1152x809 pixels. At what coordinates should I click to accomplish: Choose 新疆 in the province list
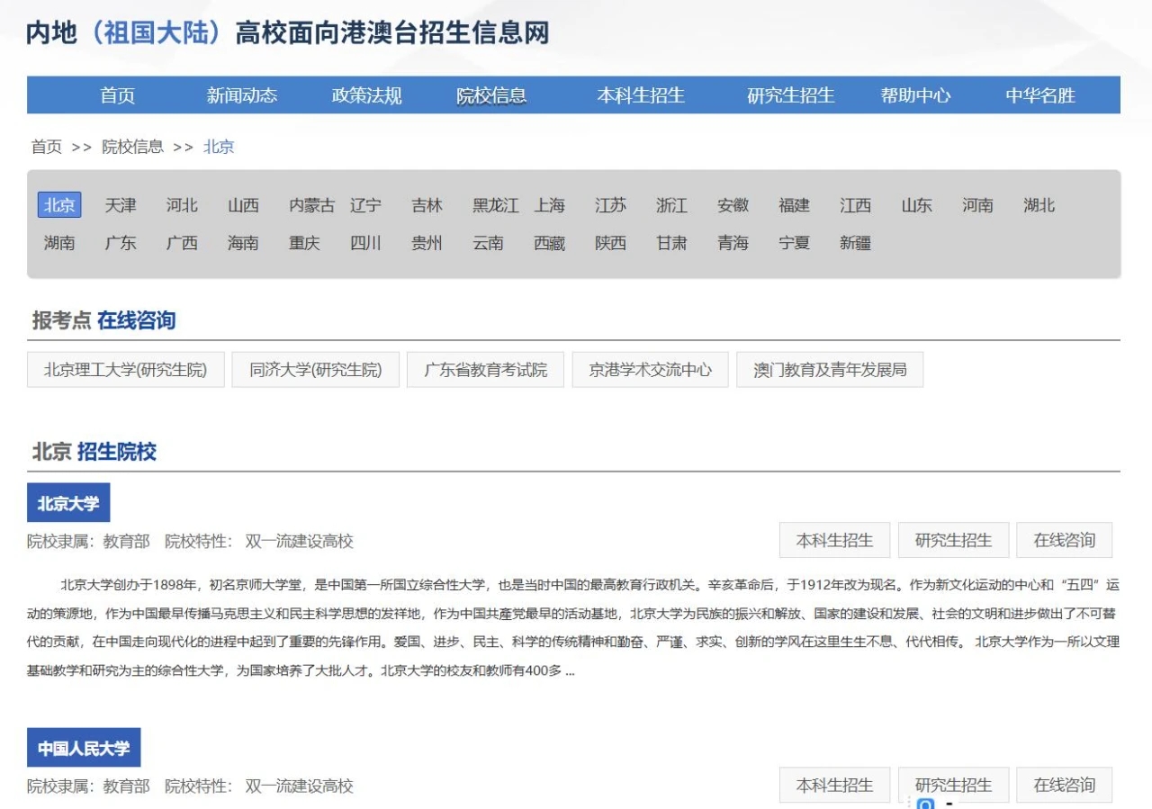(855, 243)
